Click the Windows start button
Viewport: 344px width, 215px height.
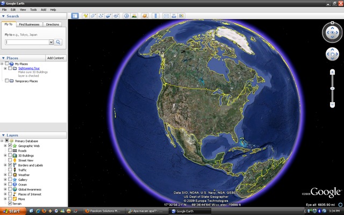[x=13, y=211]
